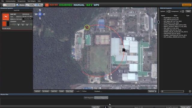Image resolution: width=192 pixels, height=108 pixels.
Task: Click the Go Home button
Action: (45, 91)
